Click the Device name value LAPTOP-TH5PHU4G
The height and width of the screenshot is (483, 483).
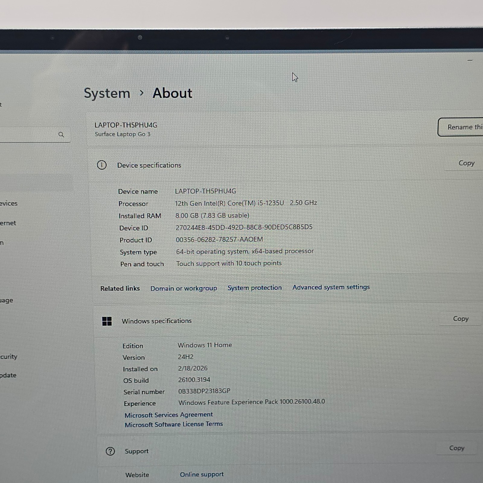(x=206, y=191)
